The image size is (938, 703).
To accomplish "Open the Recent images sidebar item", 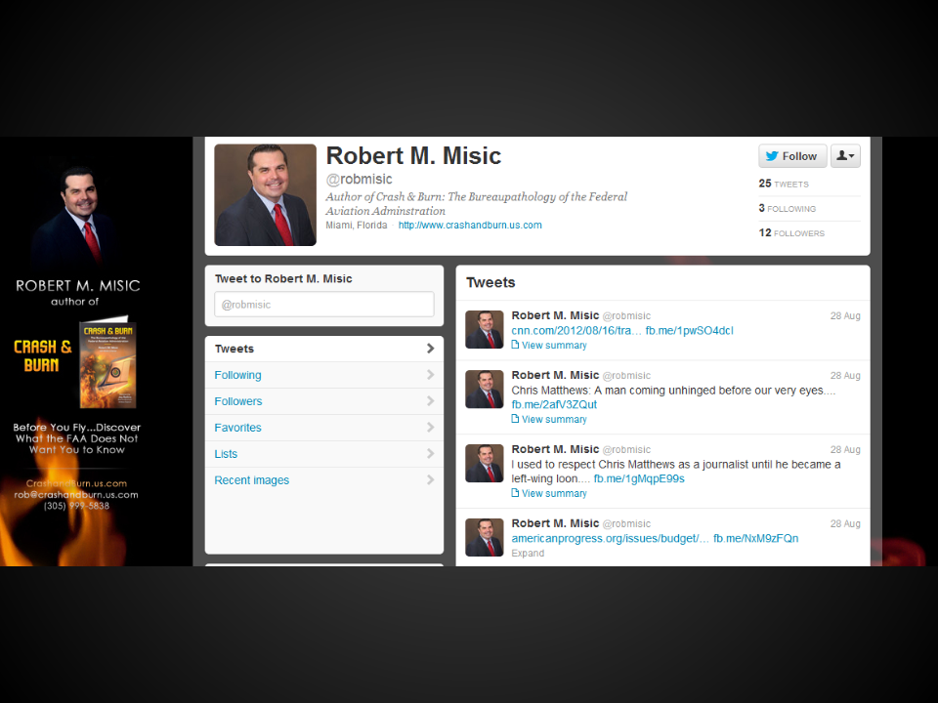I will click(324, 480).
